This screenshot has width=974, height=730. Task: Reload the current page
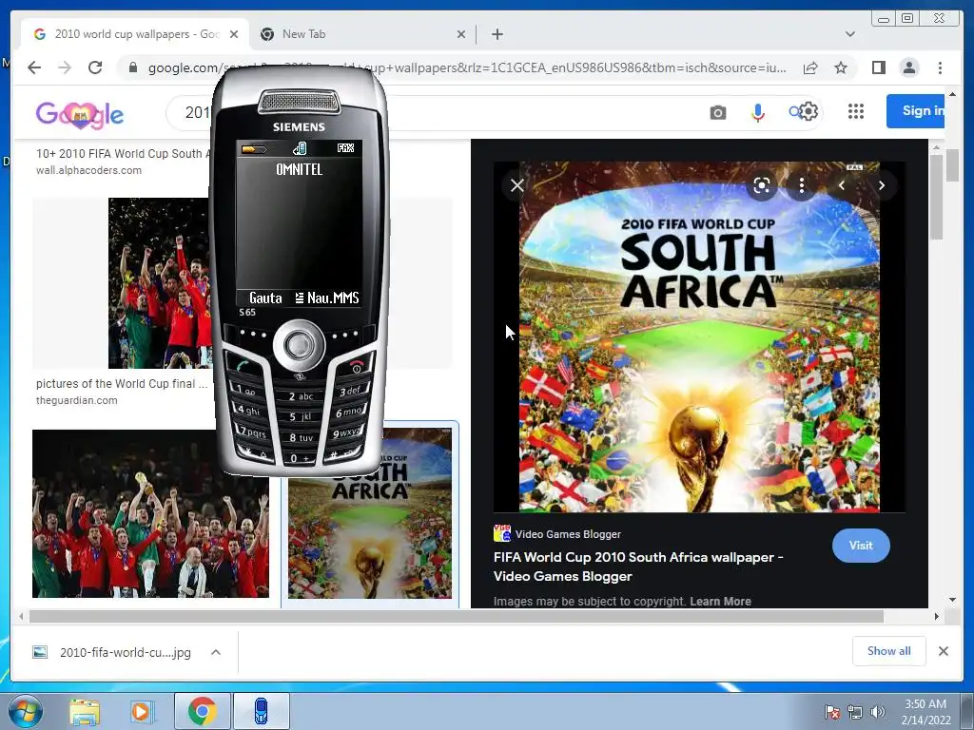[x=94, y=67]
